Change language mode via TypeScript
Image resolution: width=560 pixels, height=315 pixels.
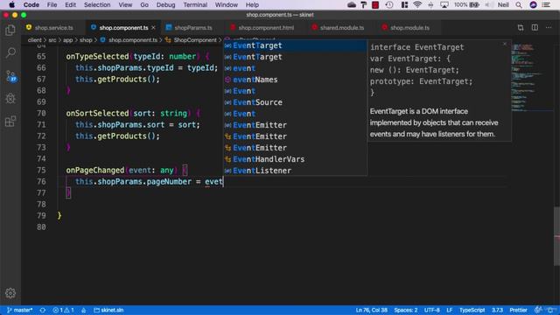tap(472, 310)
